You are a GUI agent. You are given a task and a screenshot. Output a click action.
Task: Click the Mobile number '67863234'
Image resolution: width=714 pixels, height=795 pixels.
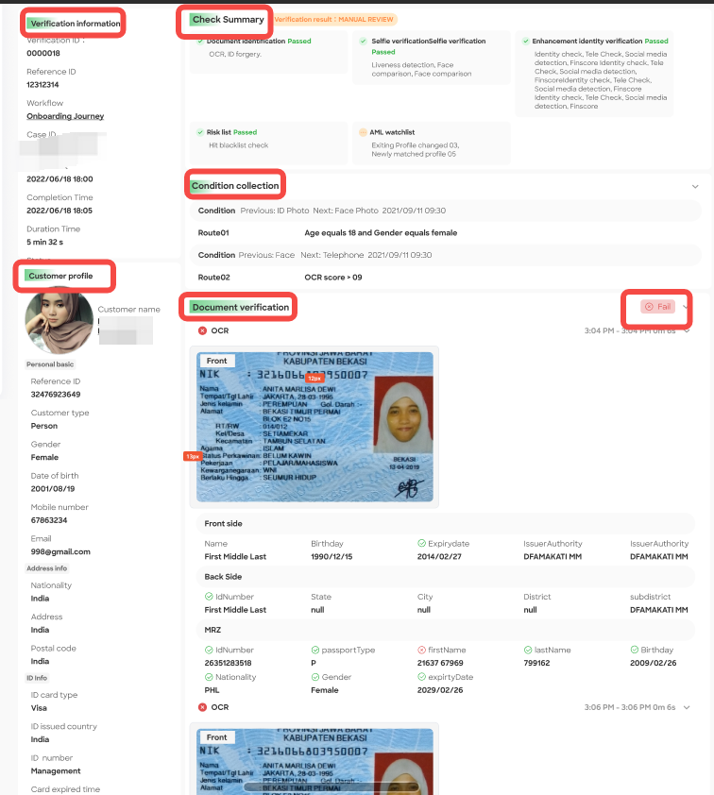[49, 520]
